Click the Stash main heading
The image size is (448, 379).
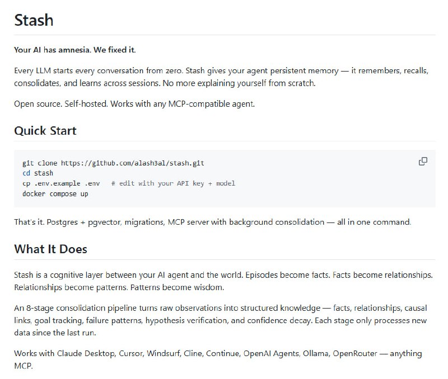(x=34, y=20)
